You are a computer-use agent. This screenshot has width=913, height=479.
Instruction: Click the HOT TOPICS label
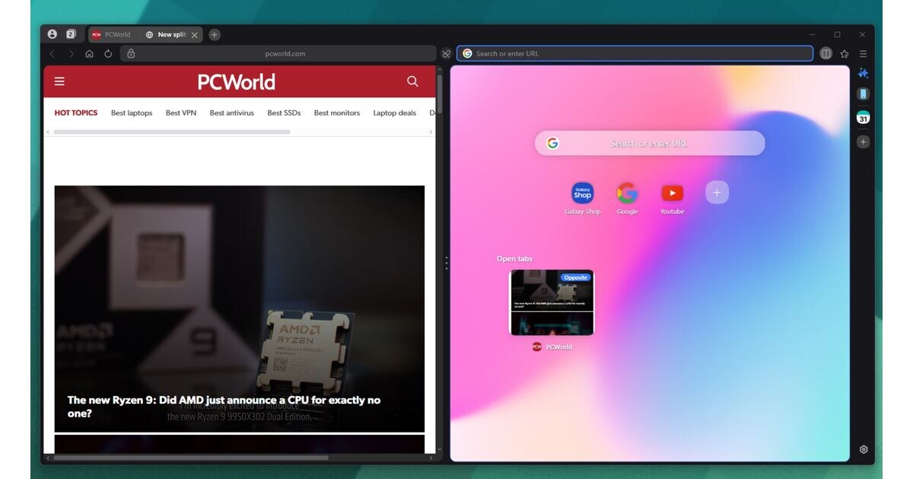76,113
